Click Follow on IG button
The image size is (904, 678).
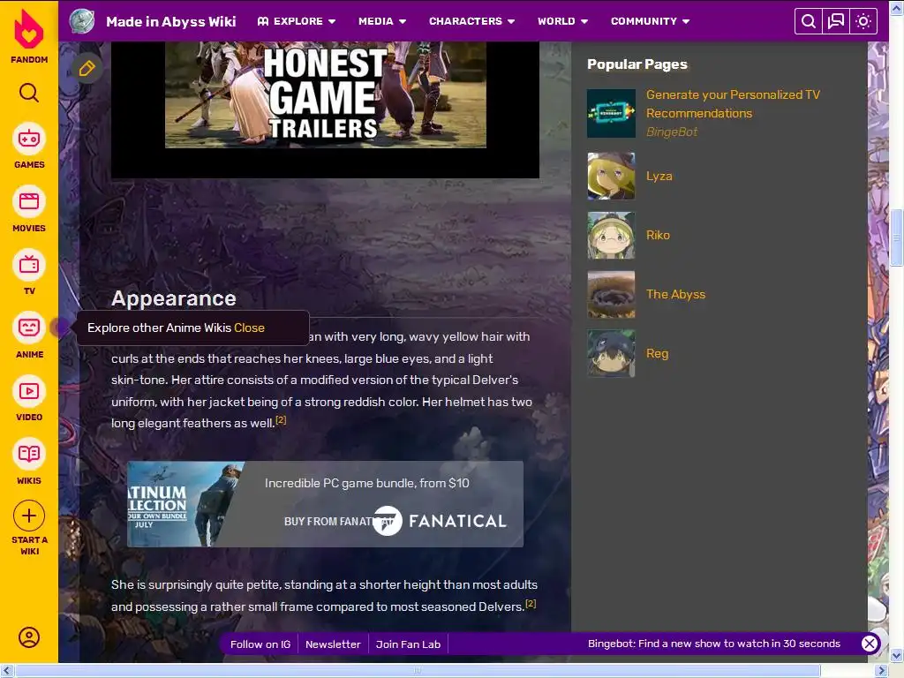(x=260, y=644)
